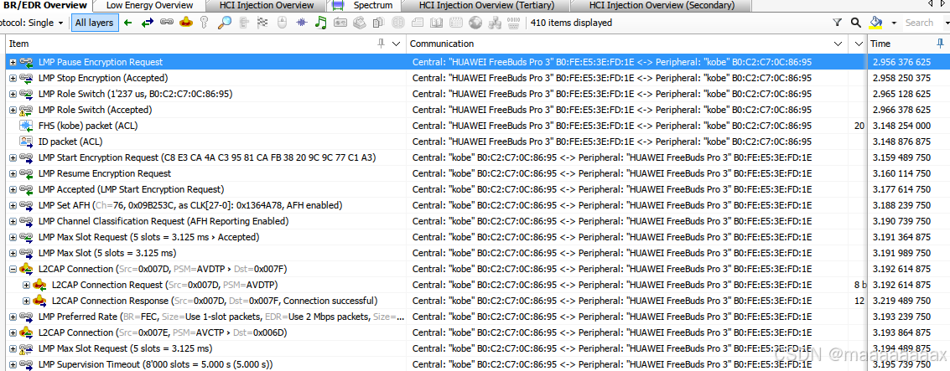Click into the Search field
The image size is (950, 371).
(x=924, y=23)
